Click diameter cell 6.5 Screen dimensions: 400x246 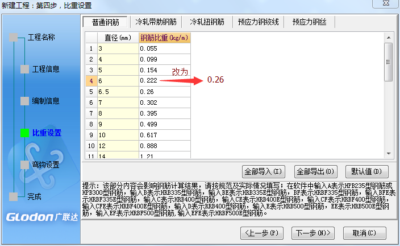[118, 92]
